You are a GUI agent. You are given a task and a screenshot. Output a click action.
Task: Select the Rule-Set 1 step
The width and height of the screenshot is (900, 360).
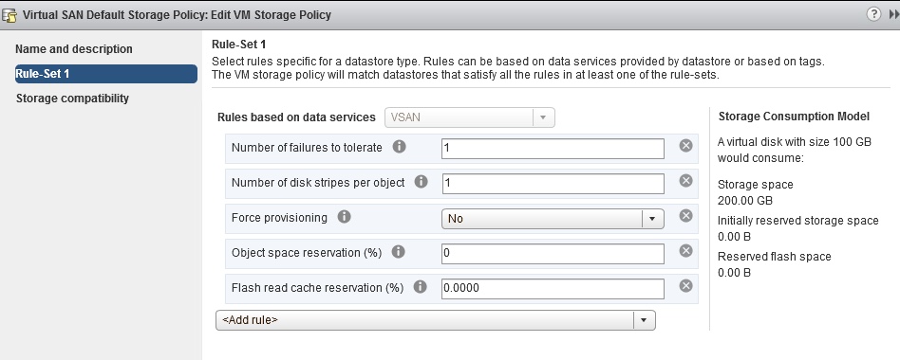[x=106, y=74]
